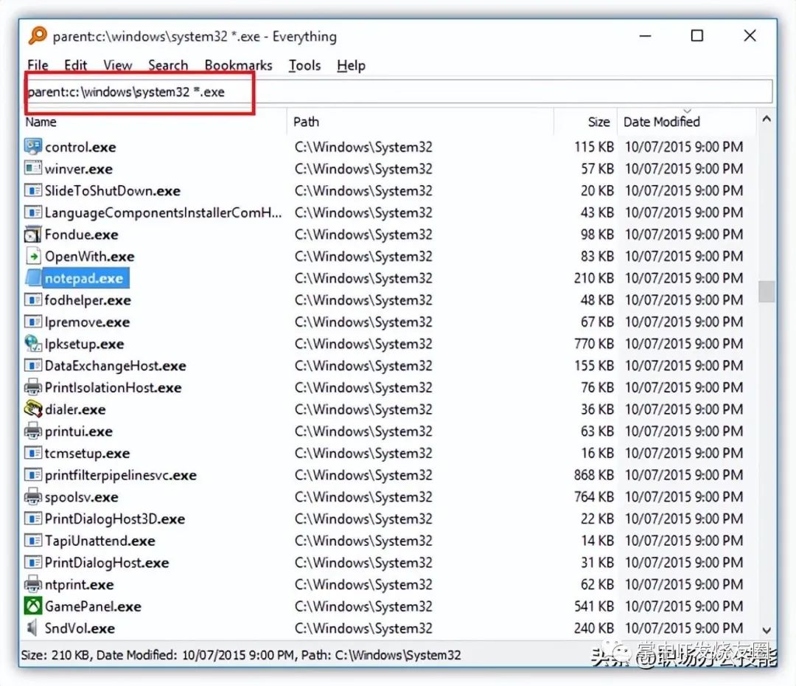The width and height of the screenshot is (796, 686).
Task: Select the spoolsv.exe file name
Action: click(81, 497)
